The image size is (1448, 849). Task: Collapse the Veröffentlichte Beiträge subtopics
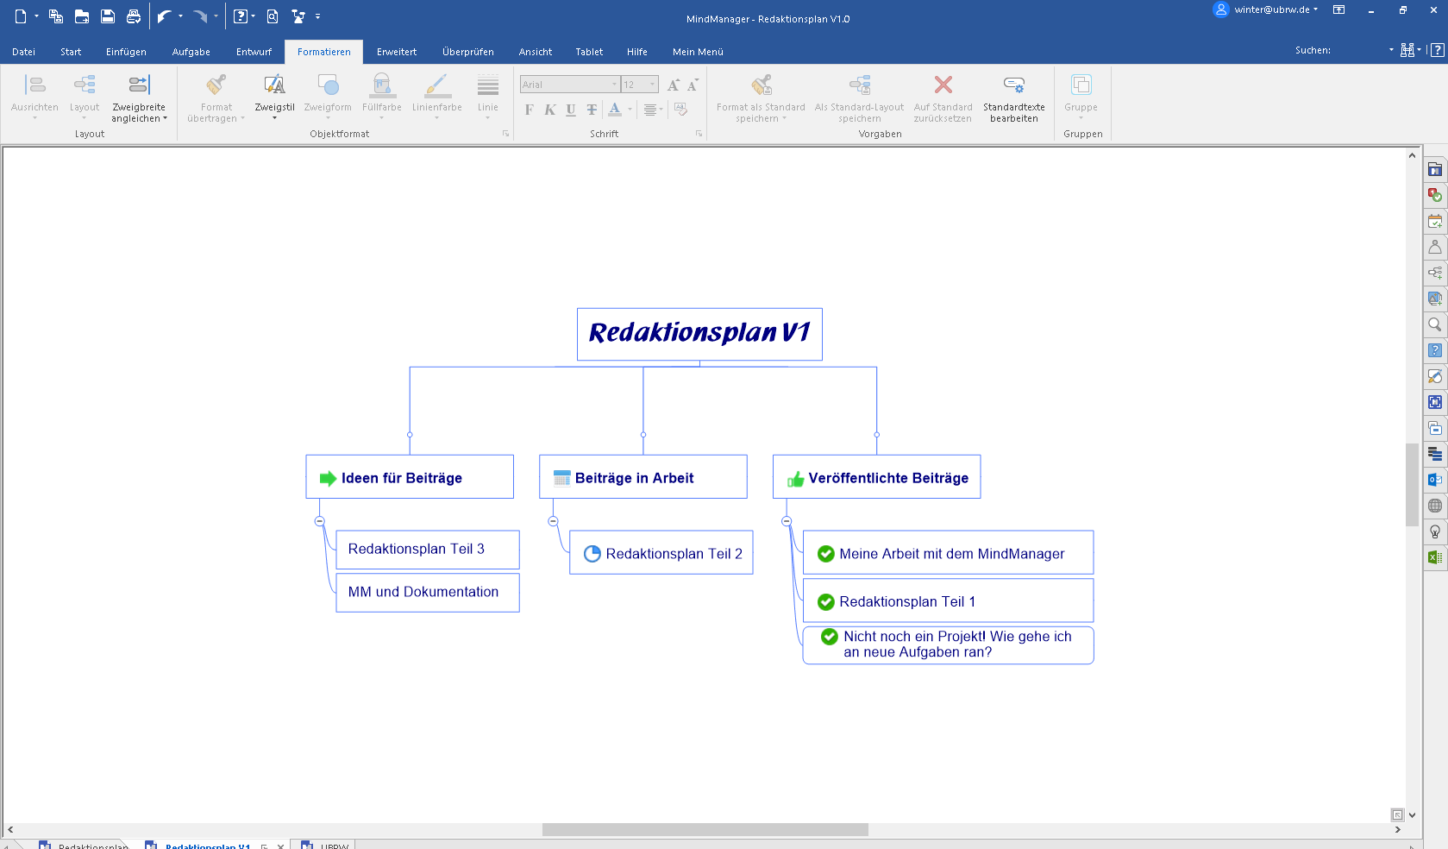pos(787,521)
